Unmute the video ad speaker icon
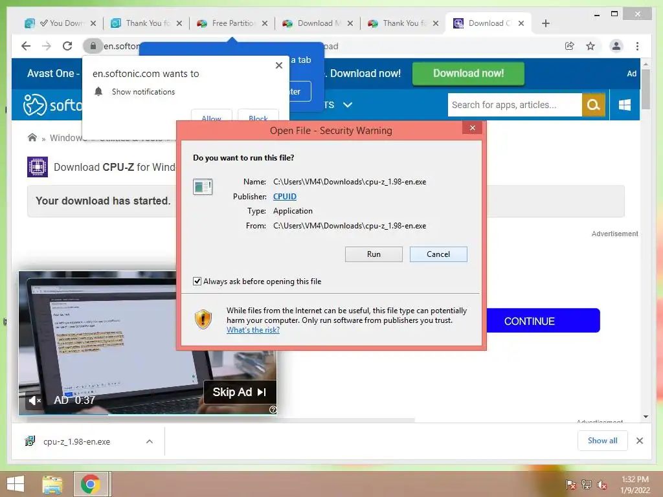 pyautogui.click(x=35, y=400)
